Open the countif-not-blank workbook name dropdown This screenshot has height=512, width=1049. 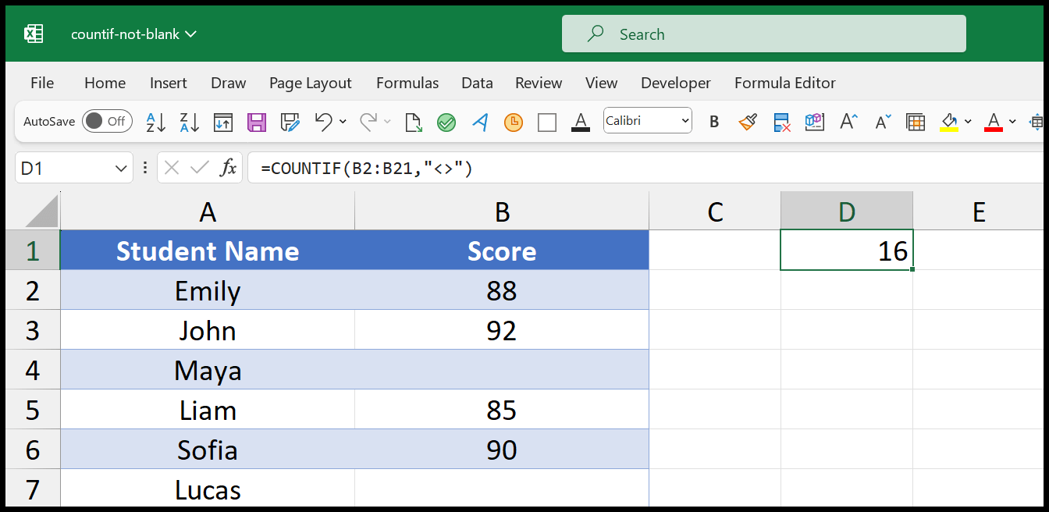click(189, 34)
